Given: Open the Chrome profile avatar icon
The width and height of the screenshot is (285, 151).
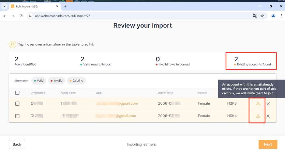Looking at the screenshot, I should (x=273, y=16).
